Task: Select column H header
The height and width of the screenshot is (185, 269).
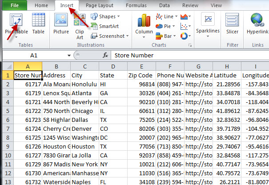Action: (x=227, y=66)
